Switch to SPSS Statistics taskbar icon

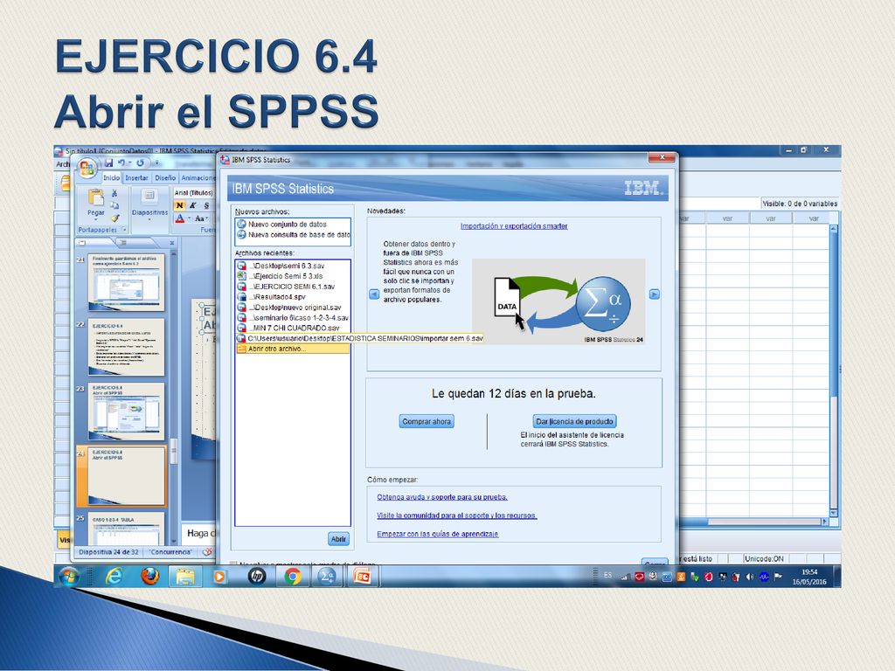click(x=327, y=577)
